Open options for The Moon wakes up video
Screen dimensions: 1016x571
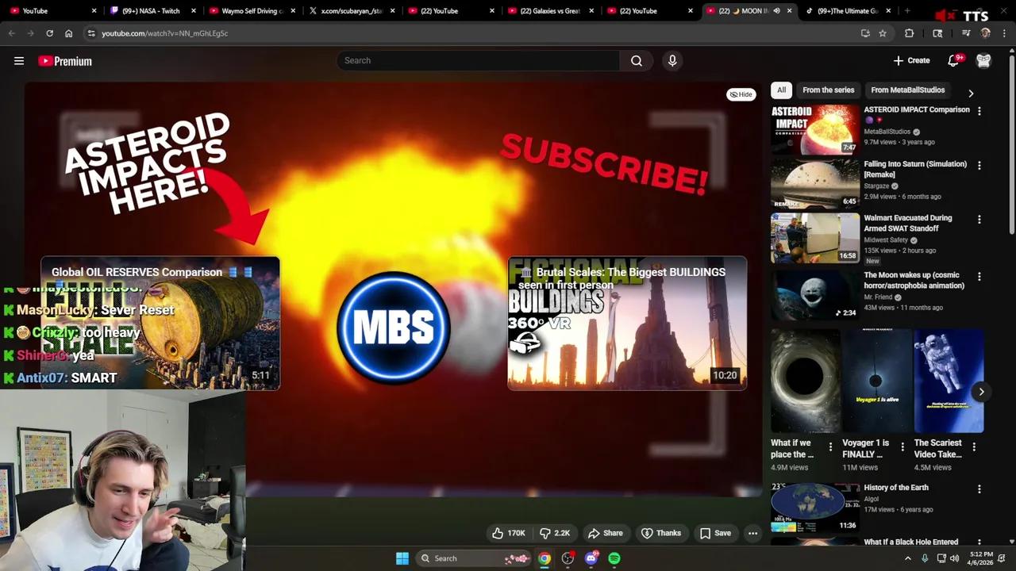click(x=979, y=277)
